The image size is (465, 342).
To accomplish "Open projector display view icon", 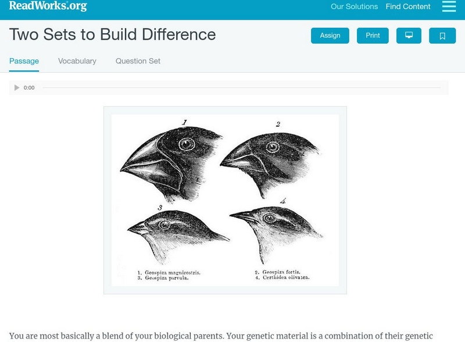I will click(x=409, y=36).
